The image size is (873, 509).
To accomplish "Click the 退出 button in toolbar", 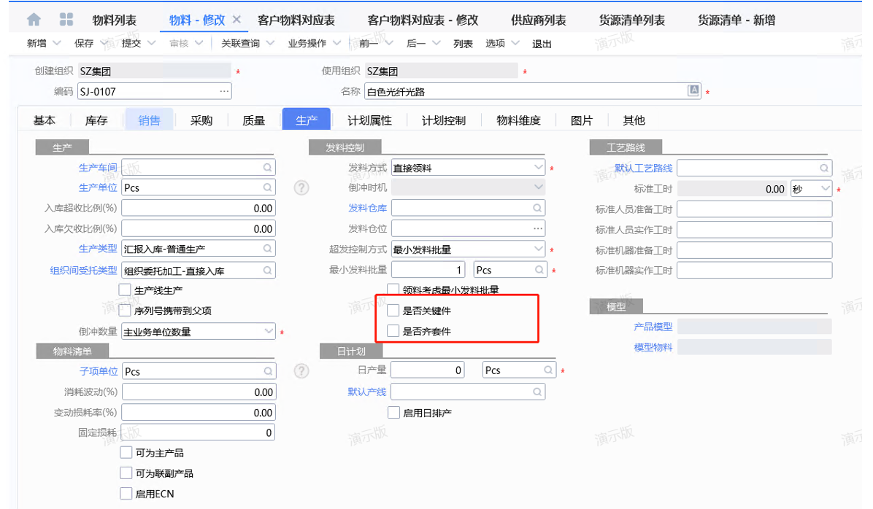I will (542, 44).
